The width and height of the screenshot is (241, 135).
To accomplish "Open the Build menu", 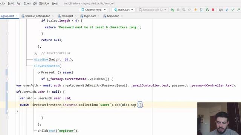I will (x=11, y=3).
